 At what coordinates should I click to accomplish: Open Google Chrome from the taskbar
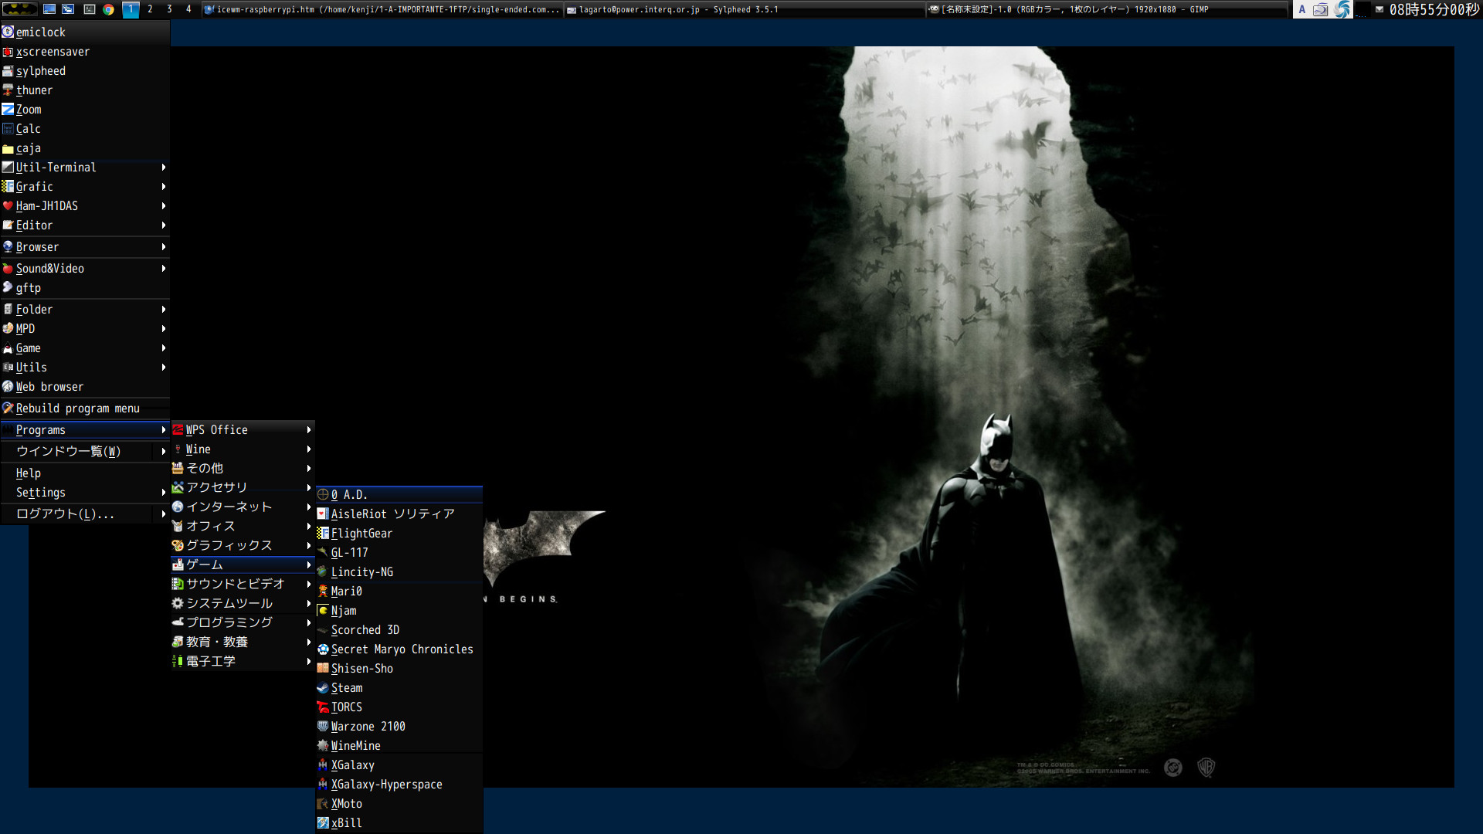[108, 9]
